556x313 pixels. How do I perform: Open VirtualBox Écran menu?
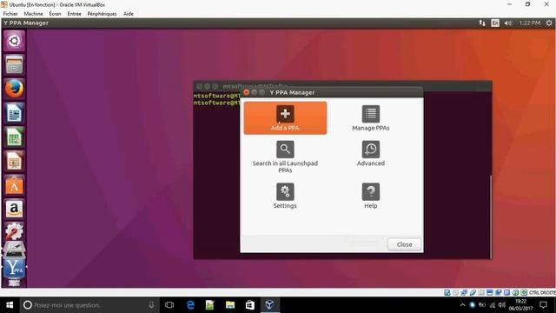(55, 14)
